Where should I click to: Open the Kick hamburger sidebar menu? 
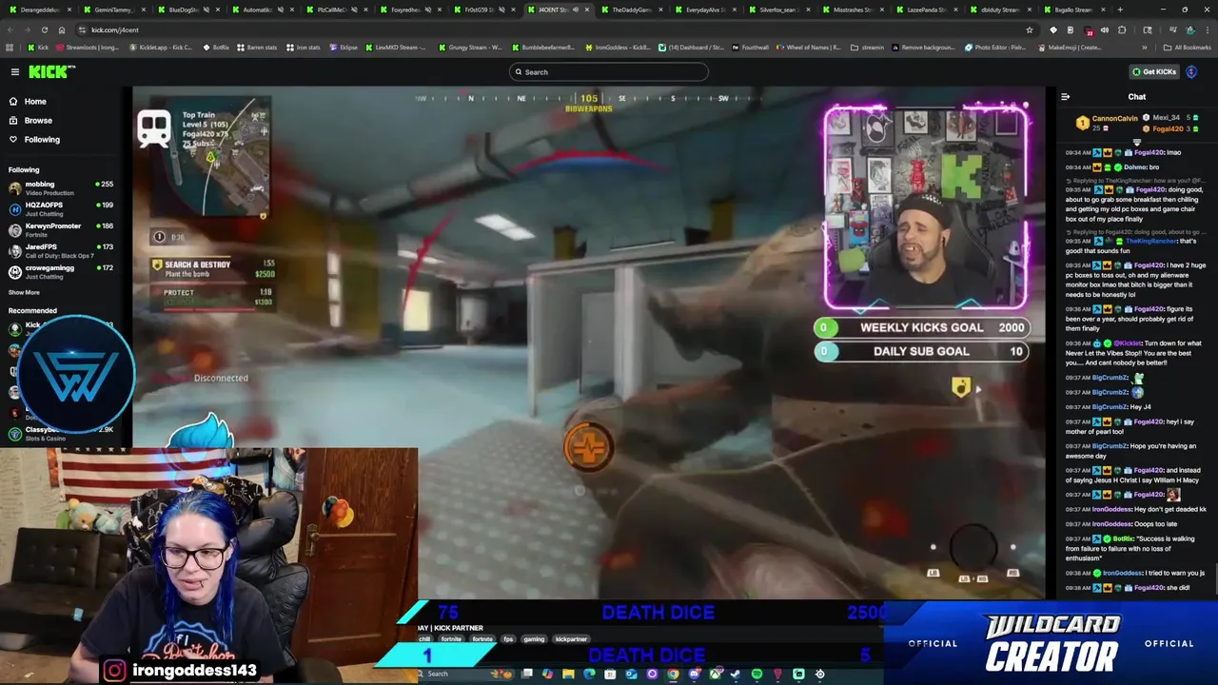click(14, 71)
